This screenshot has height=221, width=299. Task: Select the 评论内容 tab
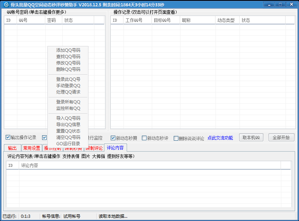[115, 148]
